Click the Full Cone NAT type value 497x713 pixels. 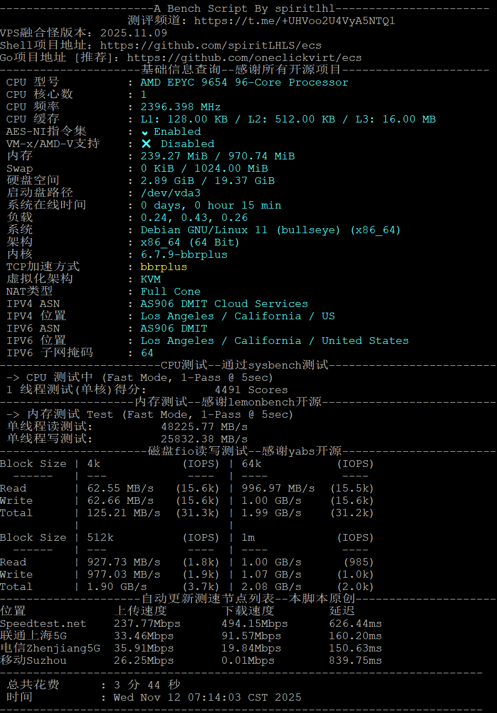[170, 291]
